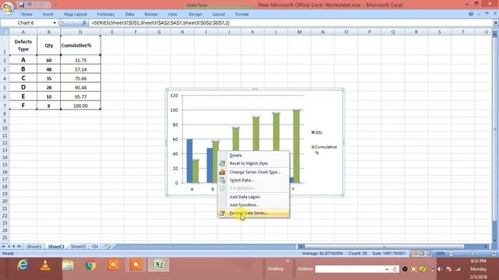Select the Defects Type header cell

(x=23, y=45)
